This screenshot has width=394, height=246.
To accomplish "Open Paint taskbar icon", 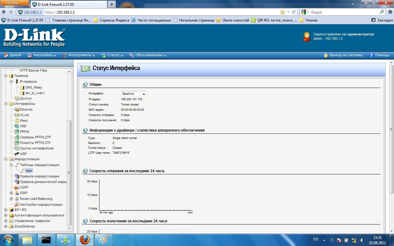I will coord(104,240).
